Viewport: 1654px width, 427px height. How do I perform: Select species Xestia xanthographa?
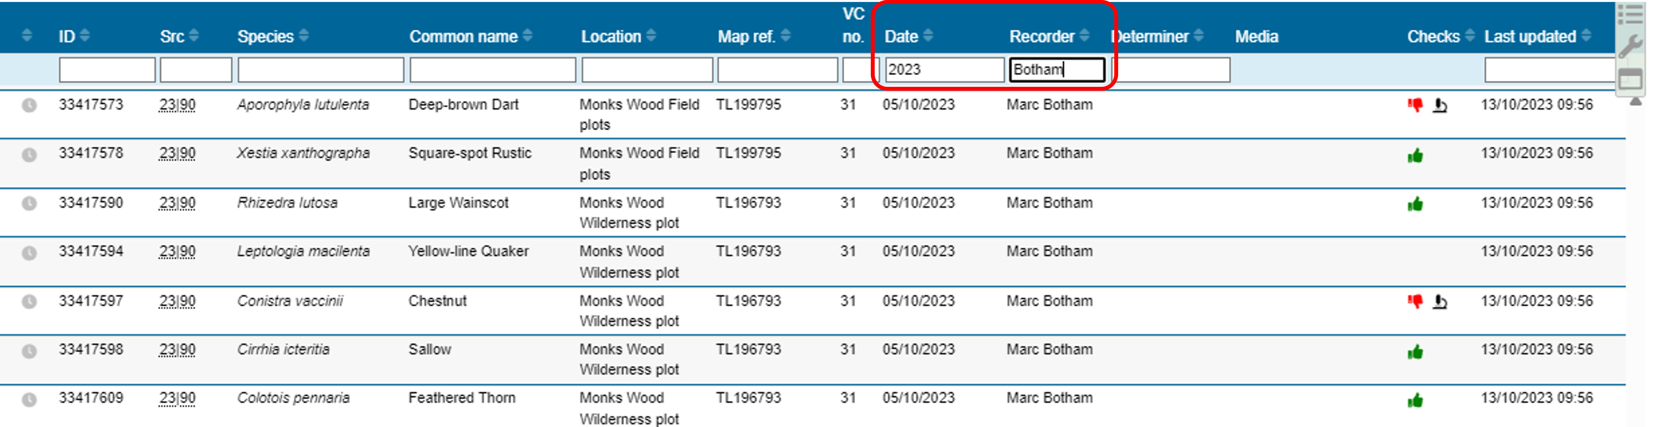coord(303,153)
